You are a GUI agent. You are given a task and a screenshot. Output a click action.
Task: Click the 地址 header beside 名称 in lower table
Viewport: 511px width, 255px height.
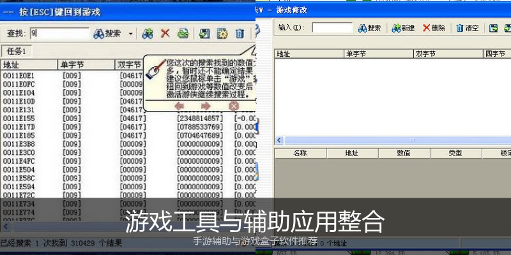click(353, 154)
